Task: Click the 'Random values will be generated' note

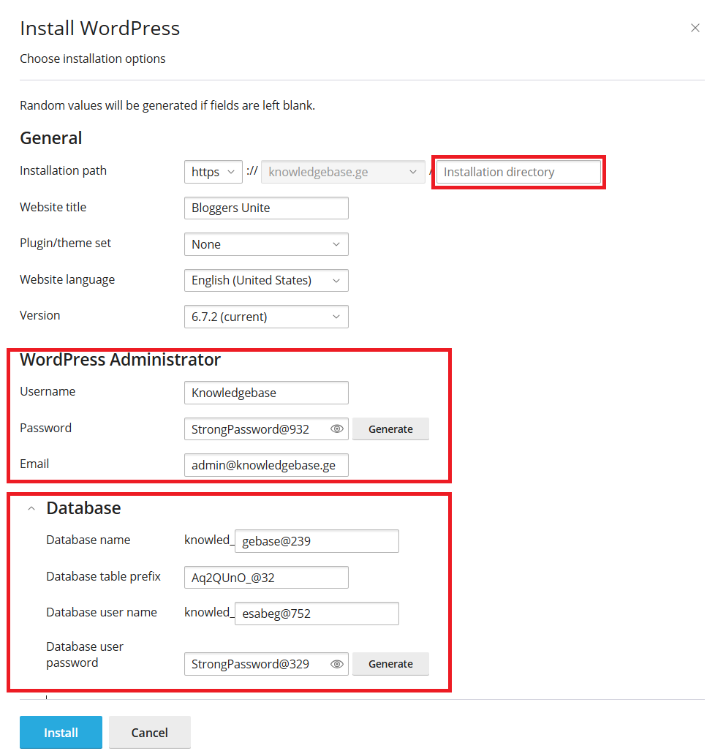Action: (x=167, y=106)
